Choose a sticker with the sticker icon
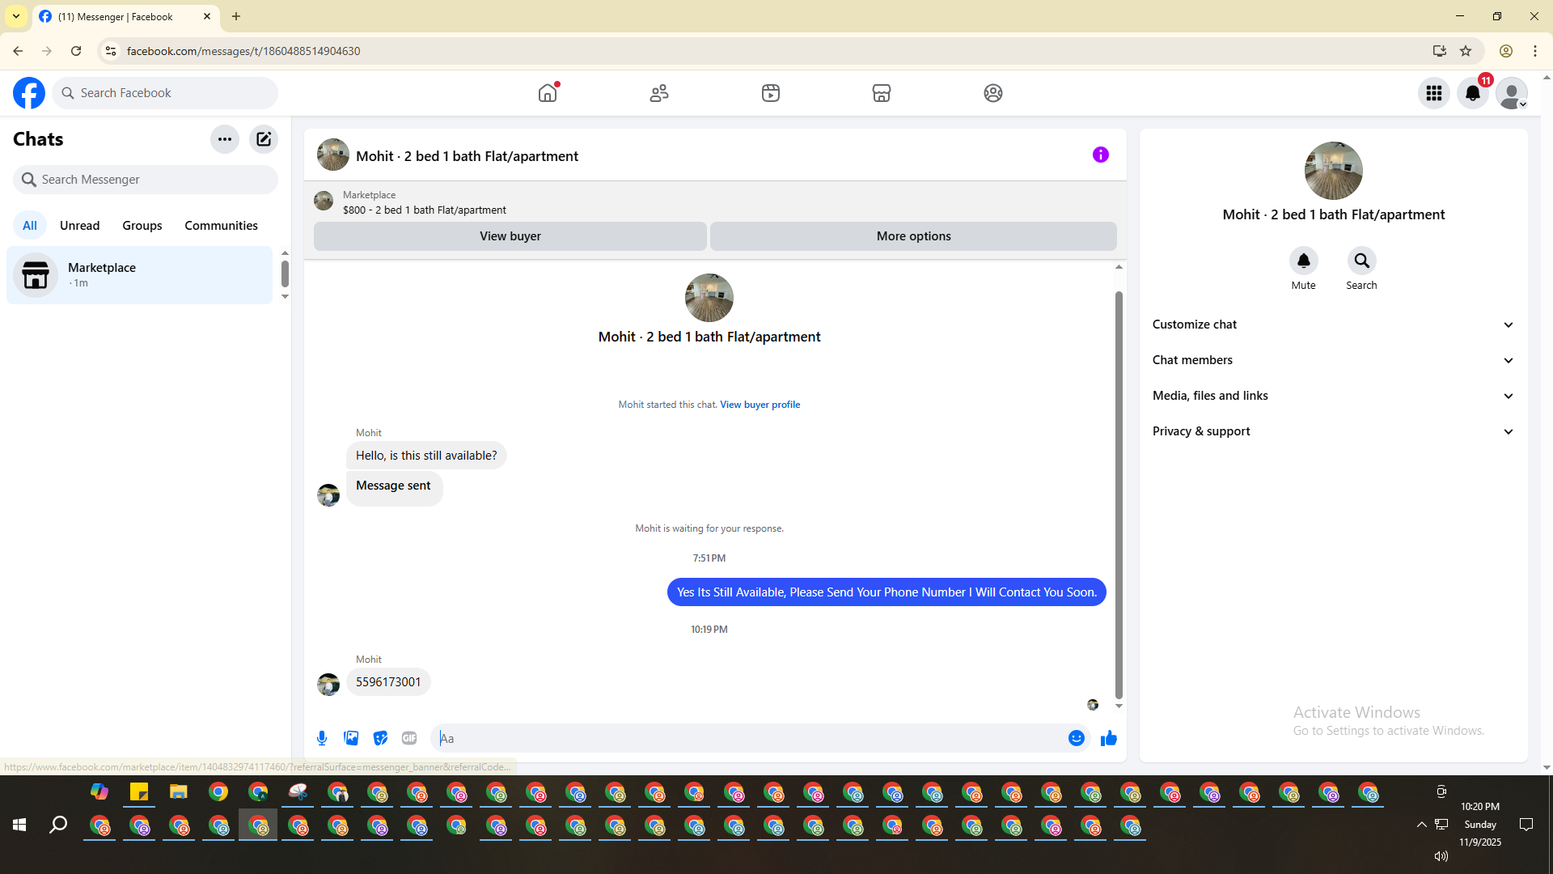Image resolution: width=1553 pixels, height=874 pixels. [380, 738]
